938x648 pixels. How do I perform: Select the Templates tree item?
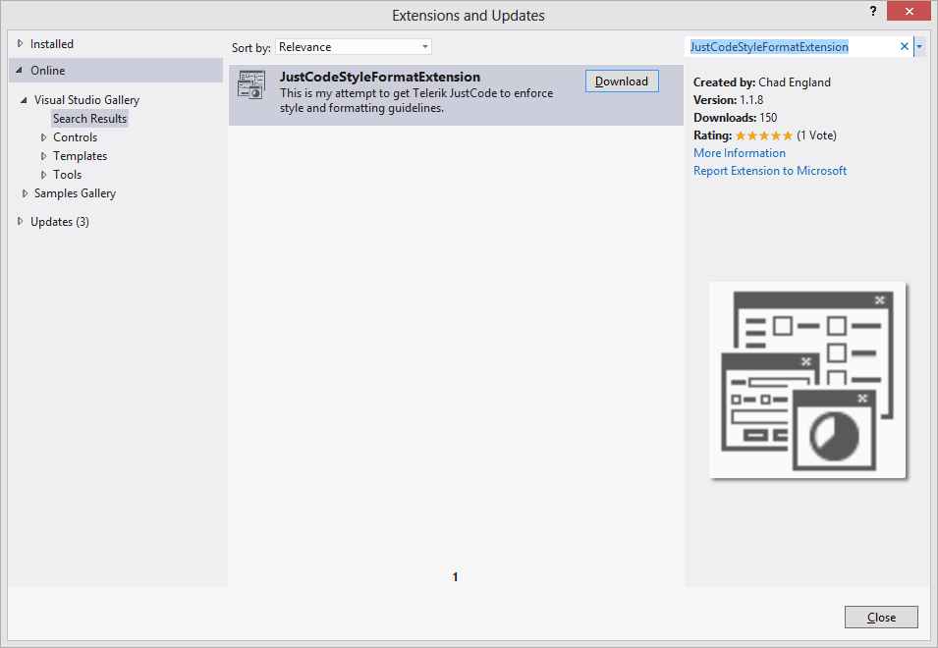tap(81, 156)
